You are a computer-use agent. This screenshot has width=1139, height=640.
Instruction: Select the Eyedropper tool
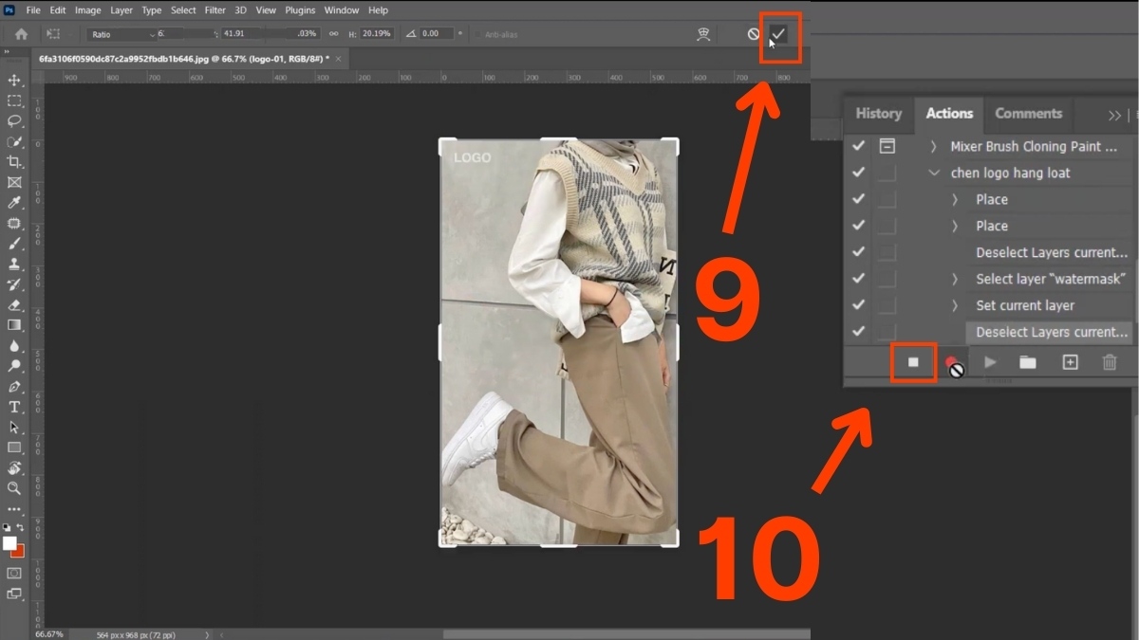coord(14,203)
